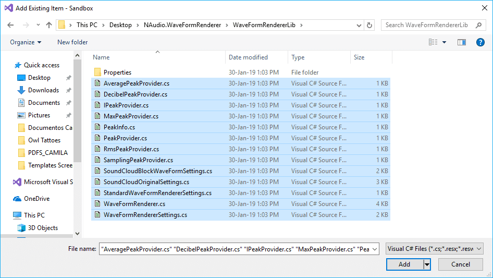Viewport: 493px width, 278px height.
Task: Click the WaveFormRenderer.cs file icon
Action: click(x=97, y=204)
